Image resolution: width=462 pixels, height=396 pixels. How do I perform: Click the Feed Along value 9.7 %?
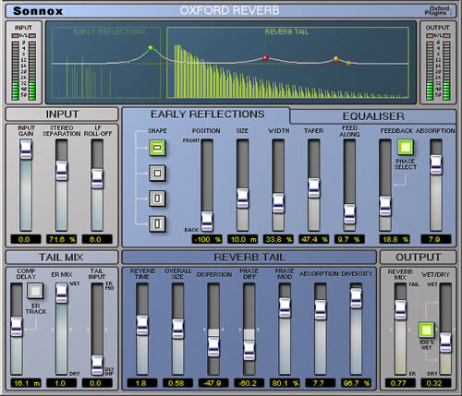click(x=349, y=239)
